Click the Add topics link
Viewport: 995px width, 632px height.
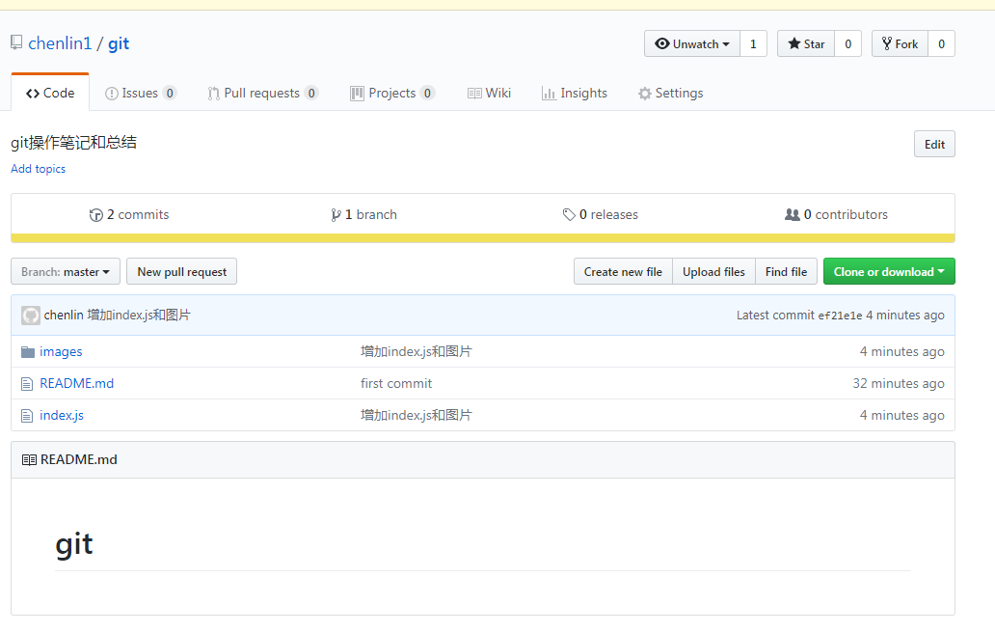pos(38,169)
